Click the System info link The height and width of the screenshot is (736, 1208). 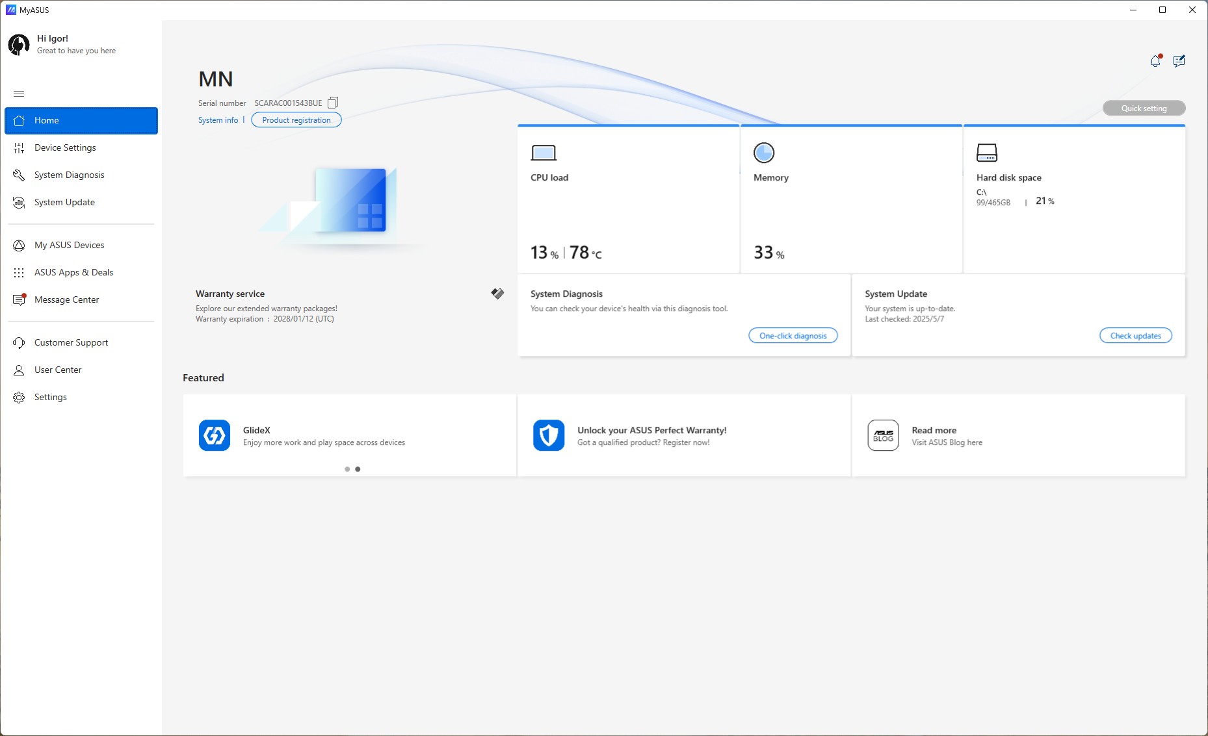click(218, 120)
